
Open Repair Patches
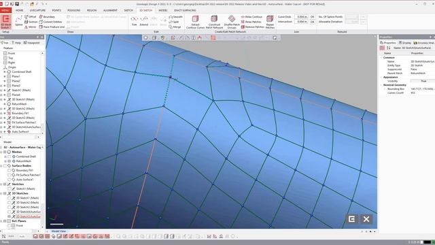point(270,22)
